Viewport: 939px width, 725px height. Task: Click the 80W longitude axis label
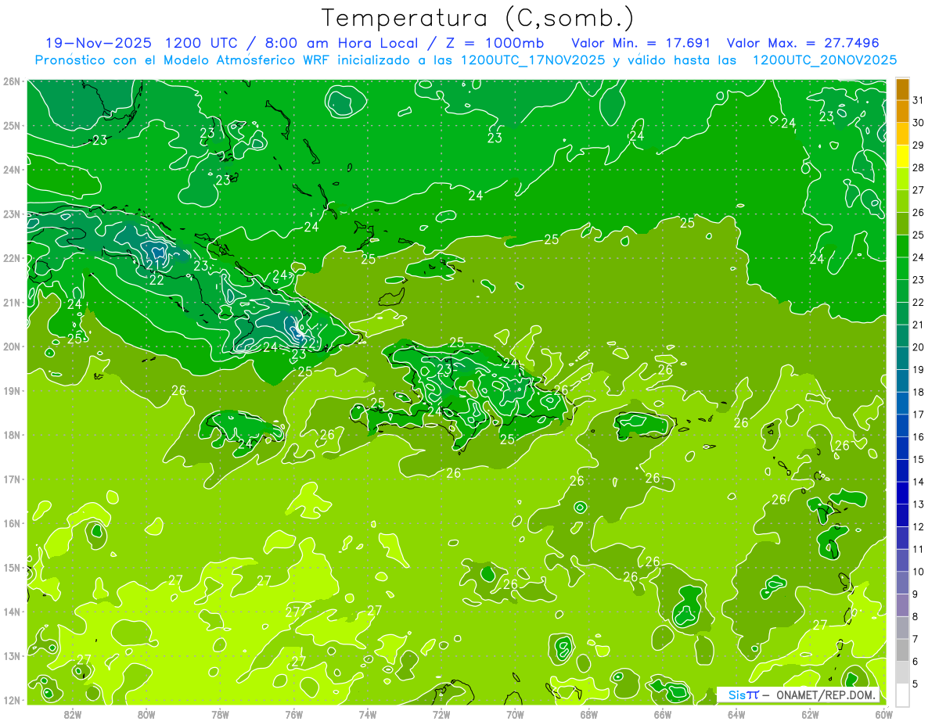146,714
